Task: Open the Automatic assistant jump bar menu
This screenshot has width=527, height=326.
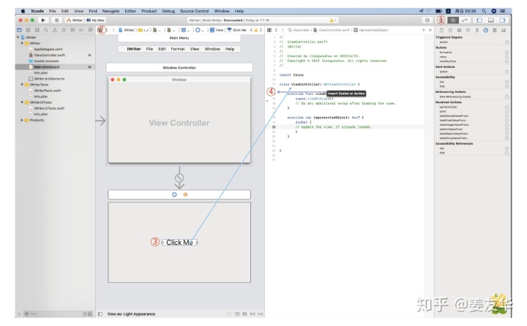Action: click(x=299, y=30)
